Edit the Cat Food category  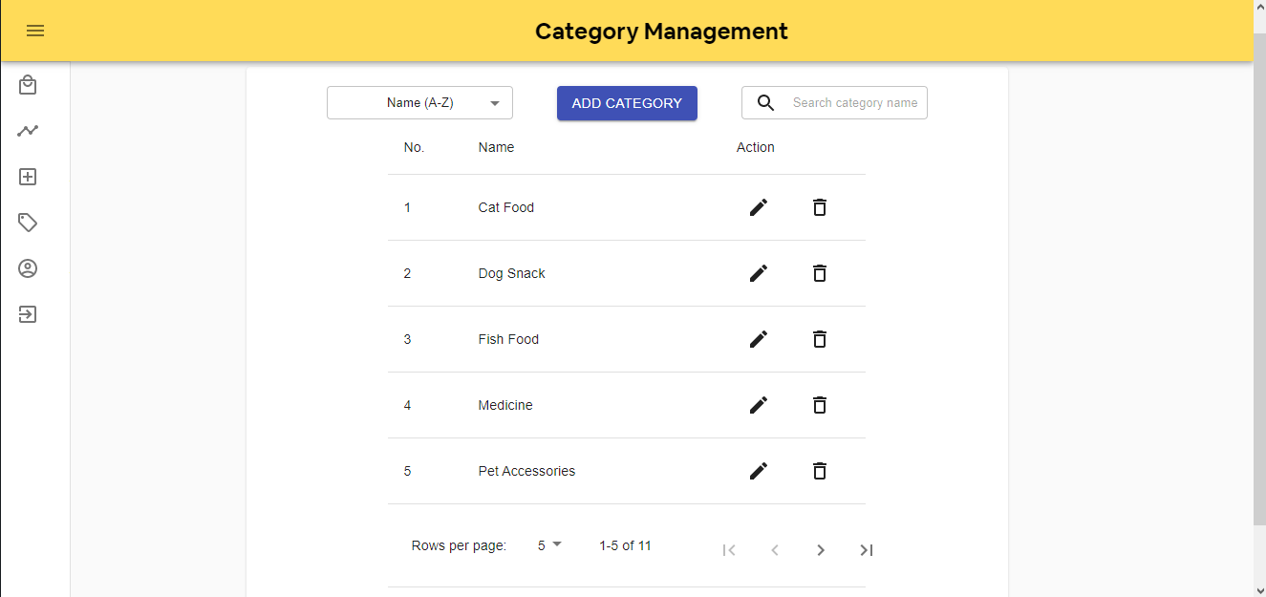coord(758,207)
